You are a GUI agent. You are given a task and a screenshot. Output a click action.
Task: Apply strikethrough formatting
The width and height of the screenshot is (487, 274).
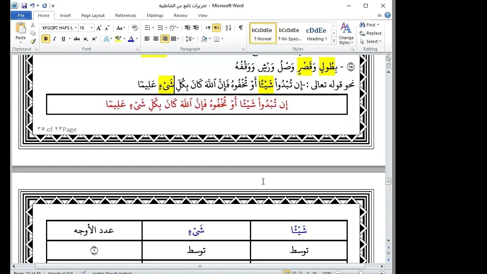[x=77, y=39]
